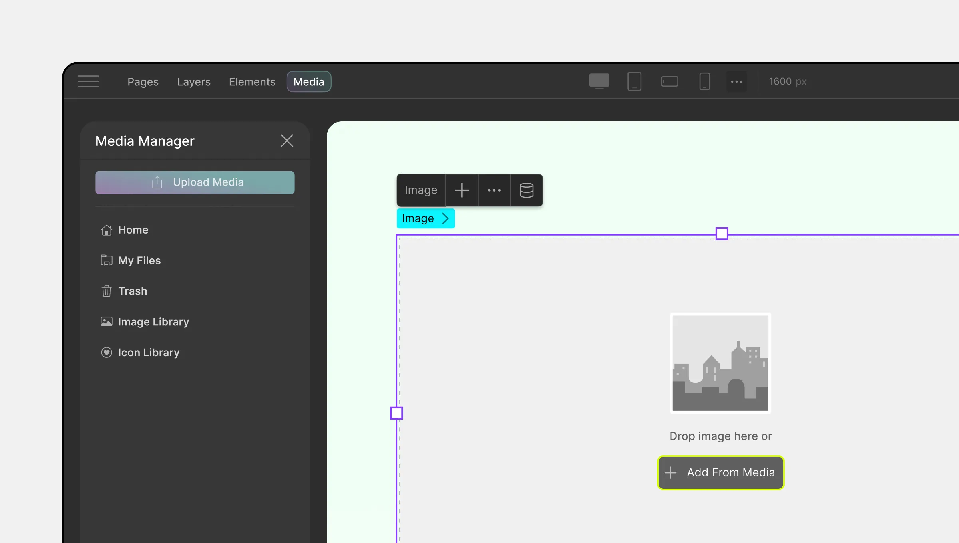Click the more options ellipsis icon
Image resolution: width=959 pixels, height=543 pixels.
(x=494, y=190)
